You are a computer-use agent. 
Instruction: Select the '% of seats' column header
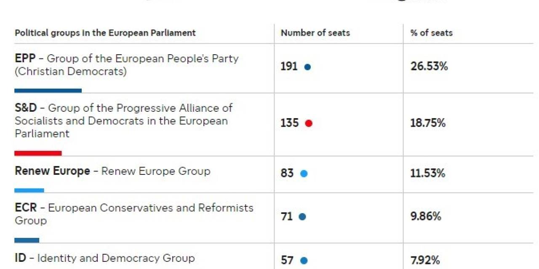pyautogui.click(x=432, y=33)
